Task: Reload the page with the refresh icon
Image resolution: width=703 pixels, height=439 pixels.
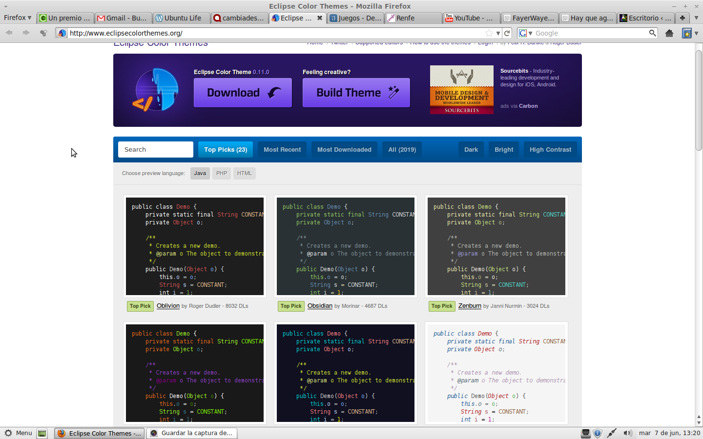Action: [x=507, y=33]
